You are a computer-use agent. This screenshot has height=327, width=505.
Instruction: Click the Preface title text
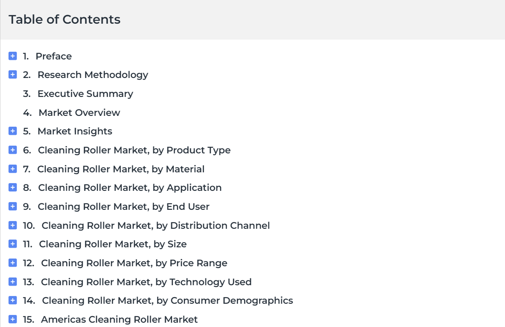53,56
